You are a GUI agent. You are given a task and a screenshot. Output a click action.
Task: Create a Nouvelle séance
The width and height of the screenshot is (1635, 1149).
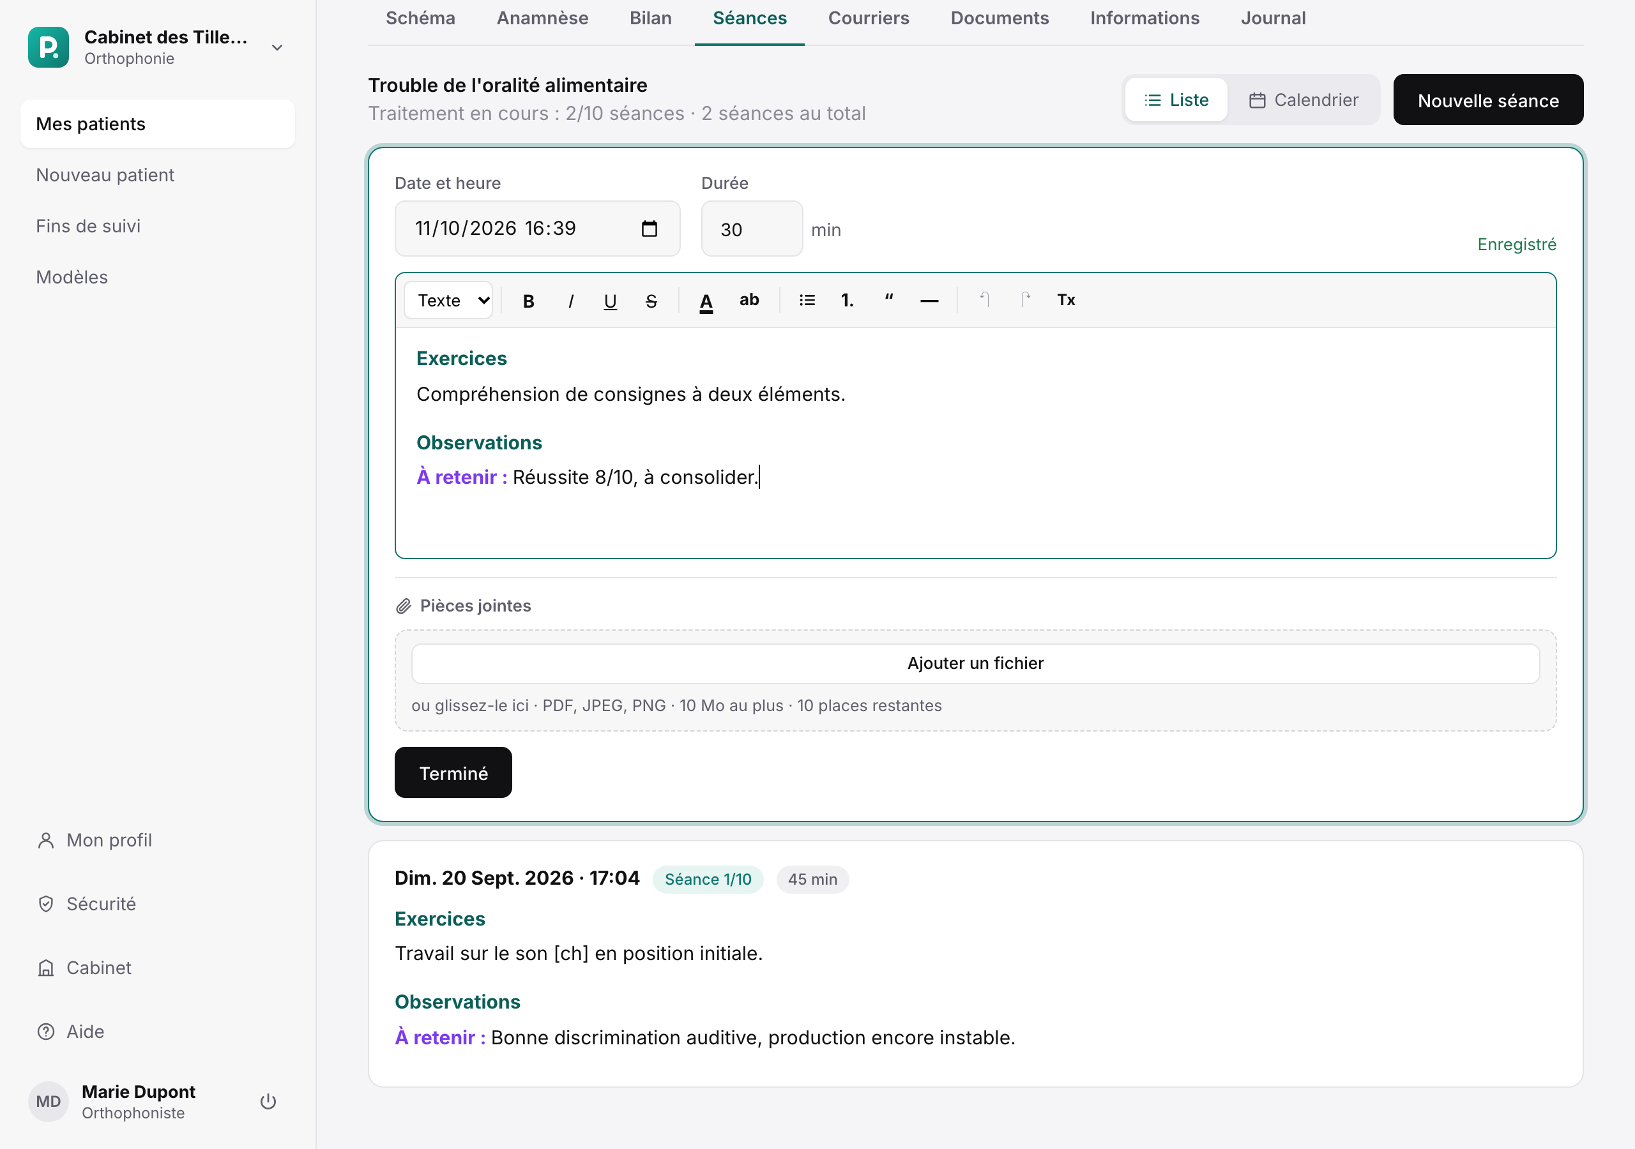[1488, 100]
